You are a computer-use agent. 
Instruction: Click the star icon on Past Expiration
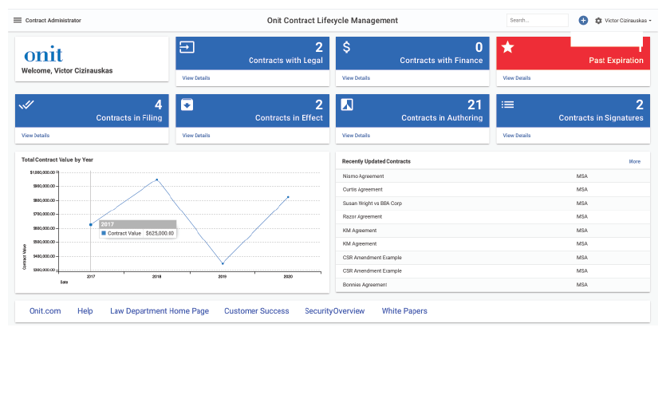coord(507,47)
